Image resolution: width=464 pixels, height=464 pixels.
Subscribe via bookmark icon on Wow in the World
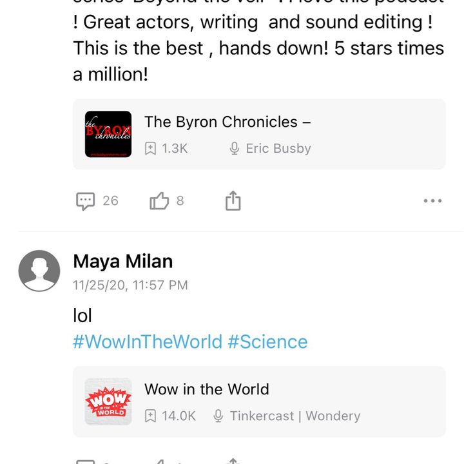click(150, 416)
